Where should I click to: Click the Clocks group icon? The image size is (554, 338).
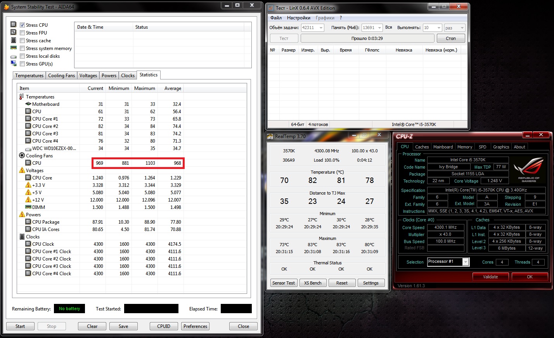pos(22,236)
